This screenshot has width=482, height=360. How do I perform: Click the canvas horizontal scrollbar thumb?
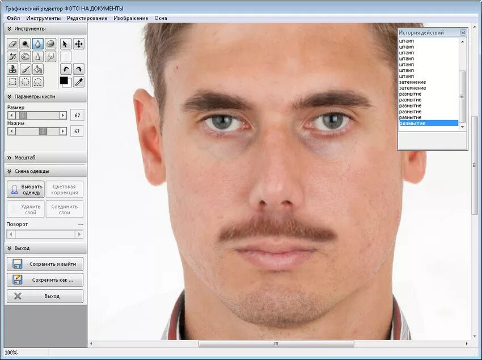(276, 344)
